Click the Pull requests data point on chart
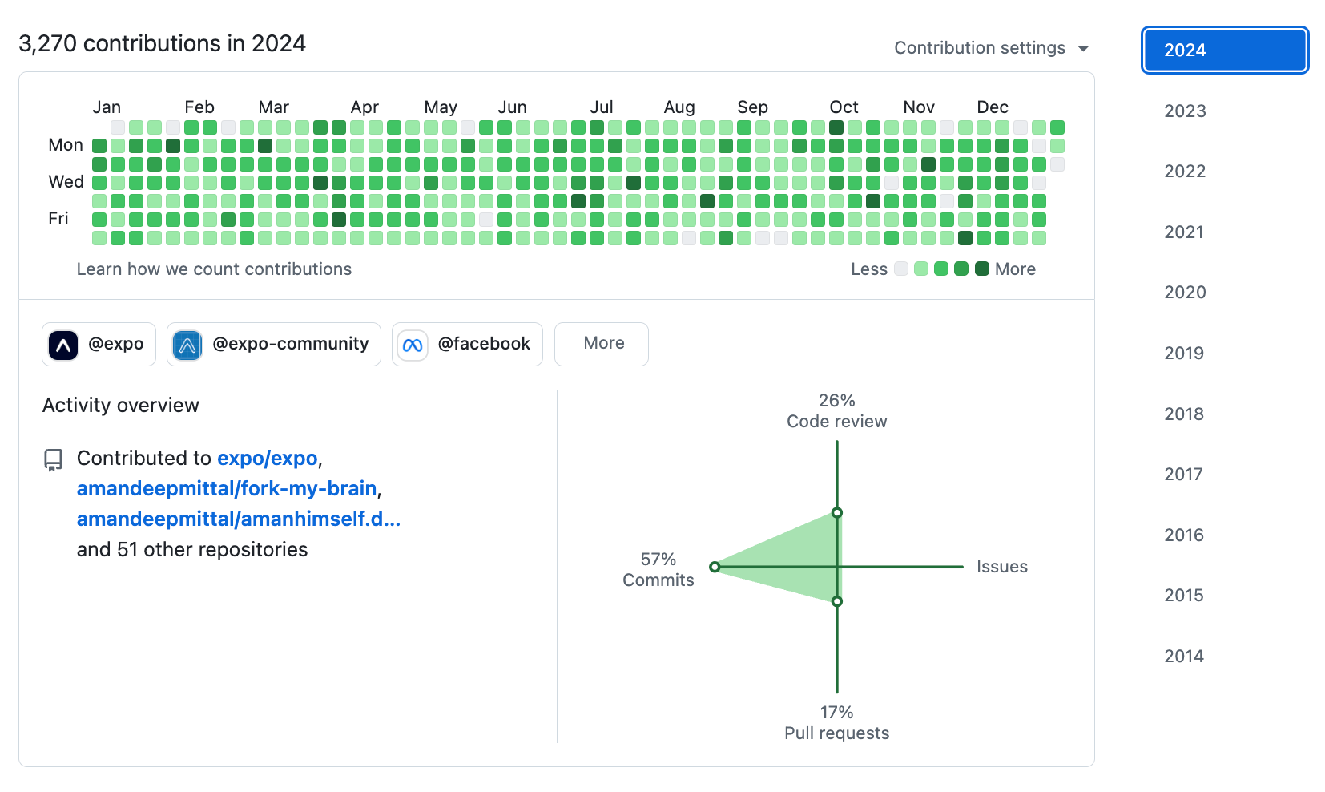The height and width of the screenshot is (792, 1325). [836, 601]
